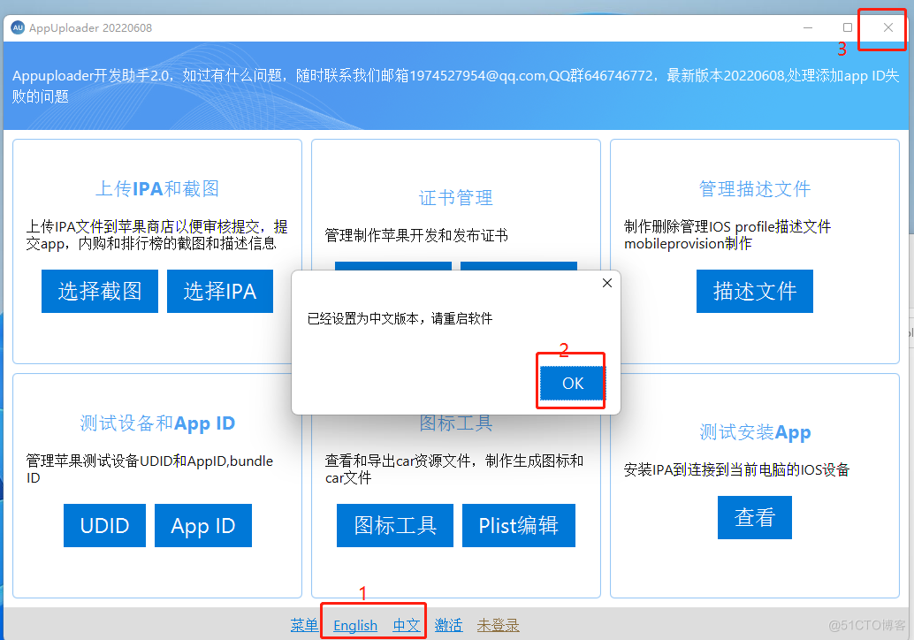Switch language to English link
Image resolution: width=914 pixels, height=640 pixels.
[x=355, y=626]
